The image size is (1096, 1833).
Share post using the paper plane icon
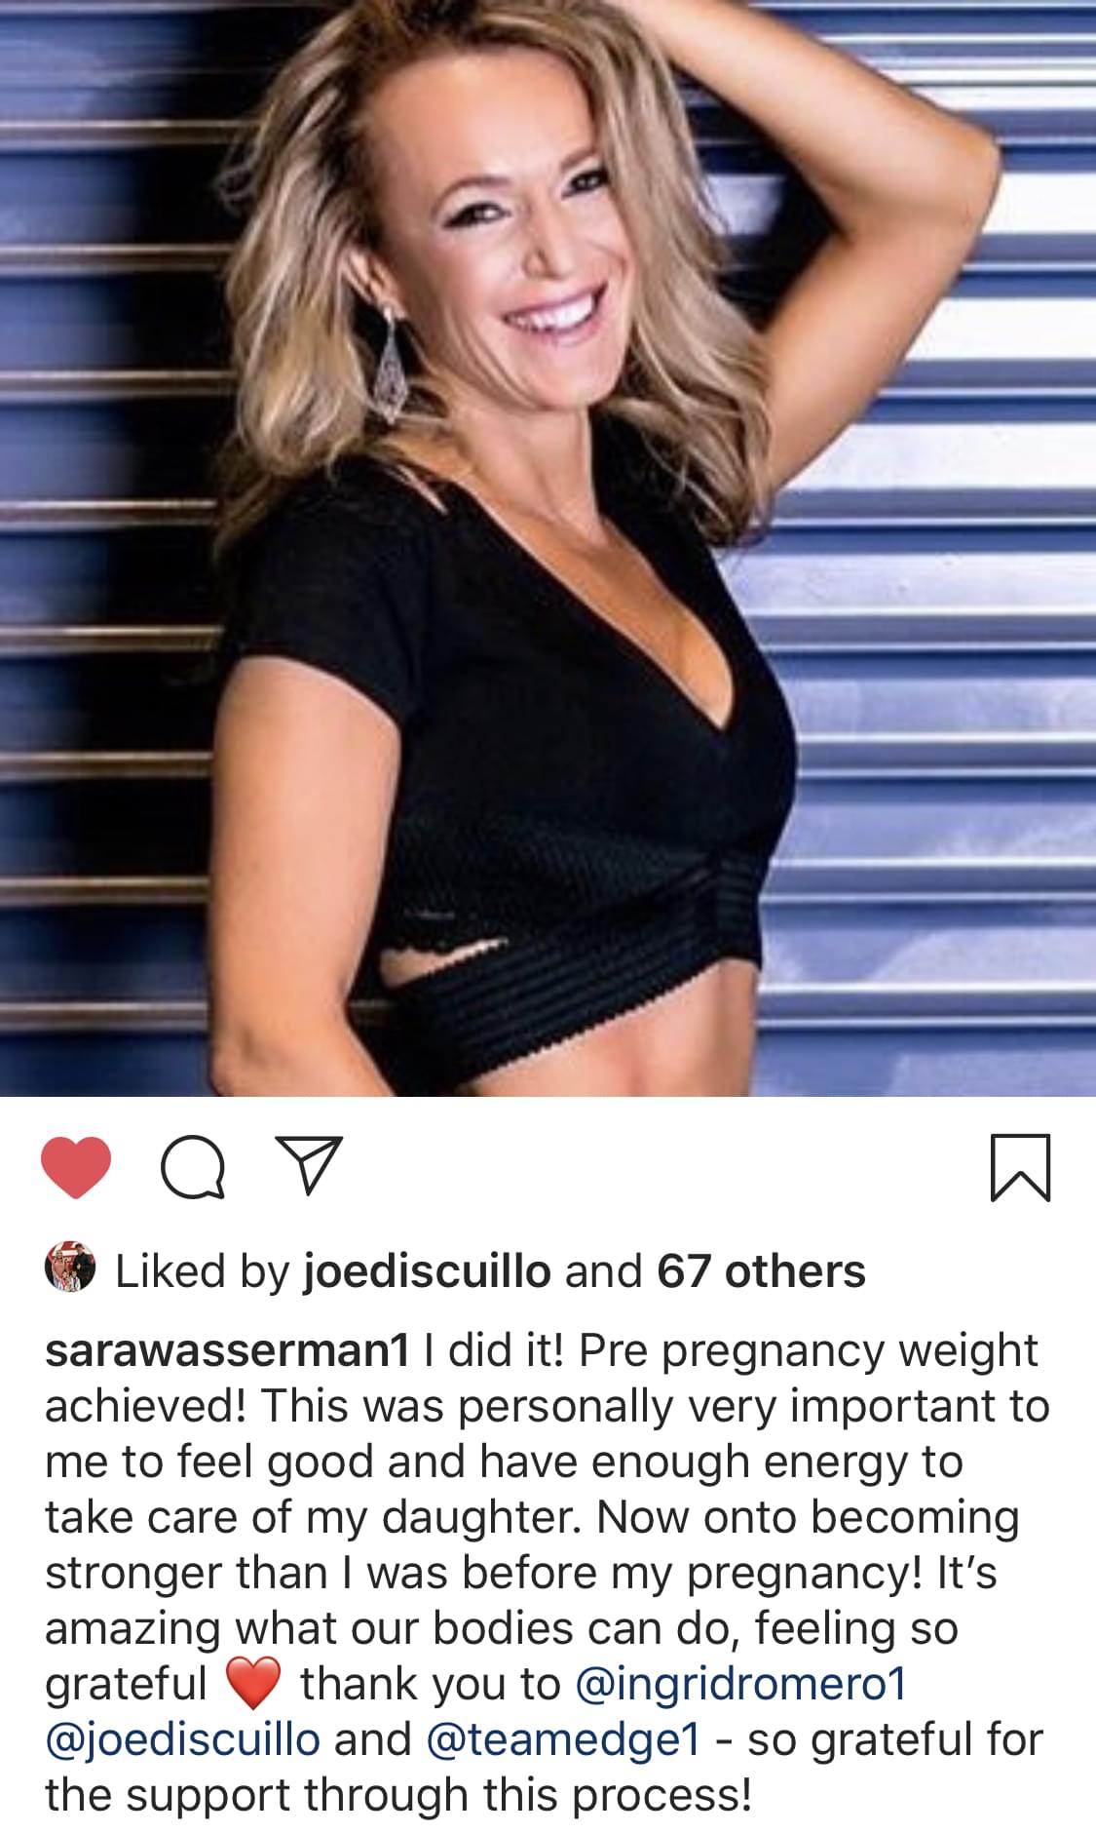pyautogui.click(x=310, y=1165)
